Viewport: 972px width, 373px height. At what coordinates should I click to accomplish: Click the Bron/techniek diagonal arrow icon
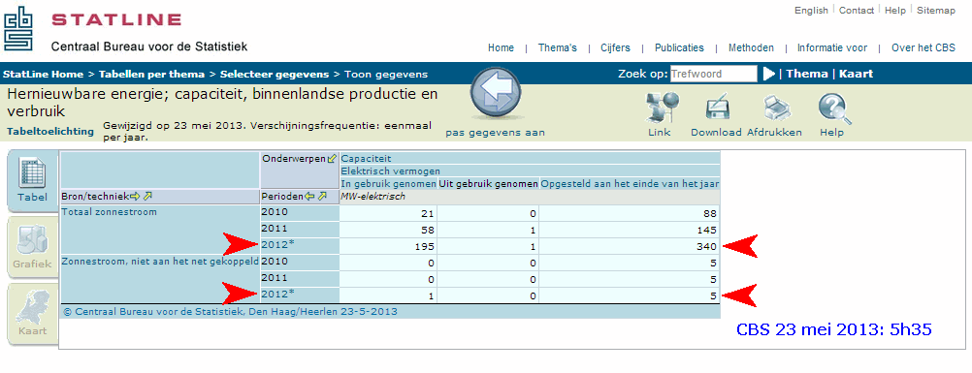click(147, 197)
